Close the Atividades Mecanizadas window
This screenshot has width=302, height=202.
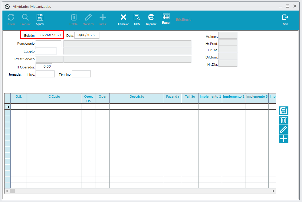pyautogui.click(x=295, y=6)
